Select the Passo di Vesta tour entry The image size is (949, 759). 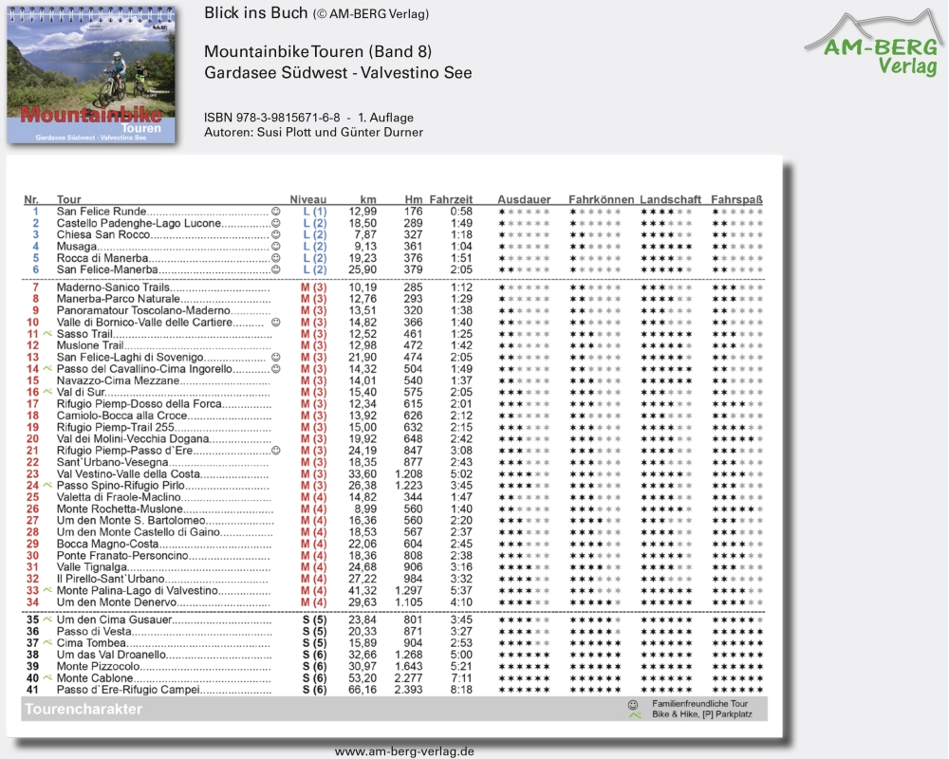94,632
